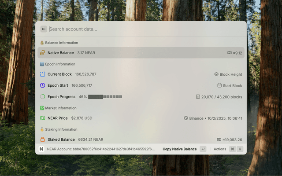Image resolution: width=282 pixels, height=176 pixels.
Task: Select the Staked Balance row
Action: [x=141, y=139]
